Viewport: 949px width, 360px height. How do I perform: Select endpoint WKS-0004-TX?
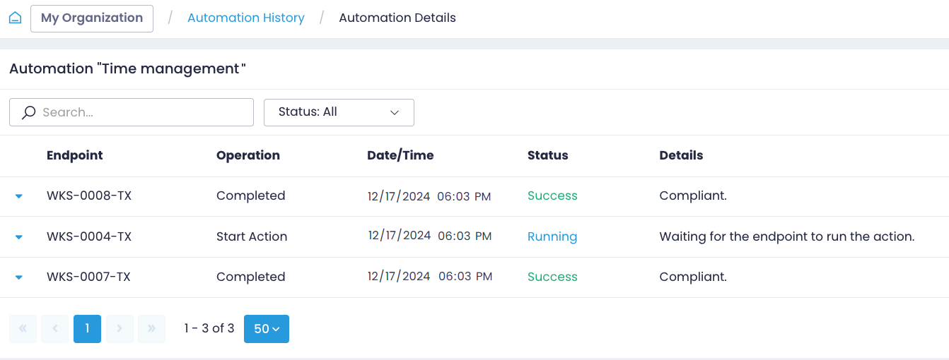[89, 236]
